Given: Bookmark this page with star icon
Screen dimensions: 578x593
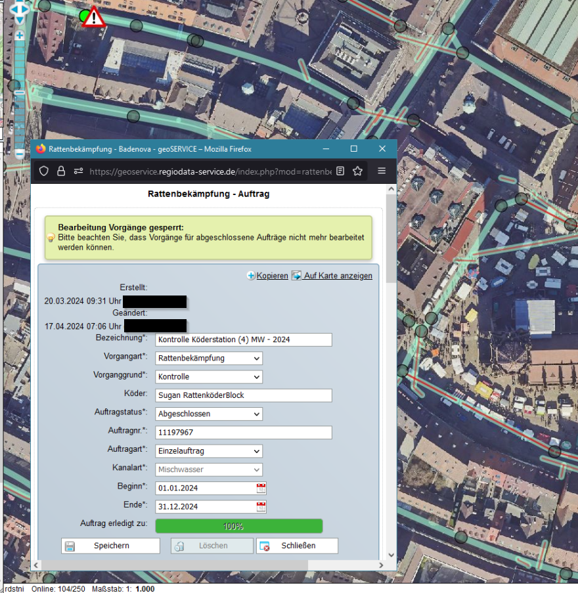Looking at the screenshot, I should pyautogui.click(x=357, y=171).
